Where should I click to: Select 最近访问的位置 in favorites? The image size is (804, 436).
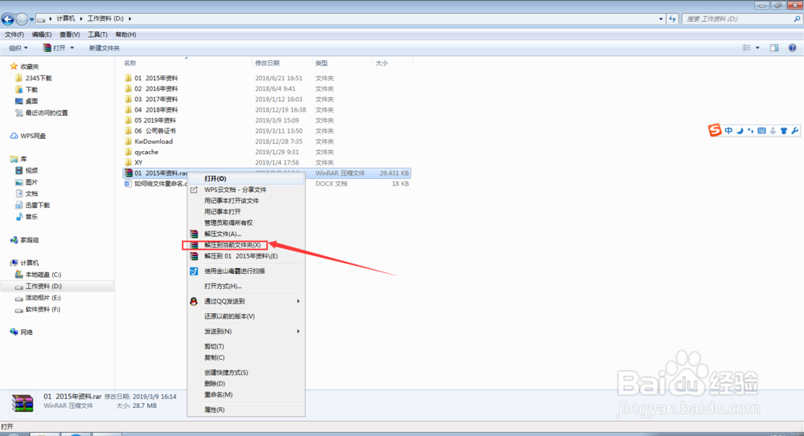click(47, 112)
